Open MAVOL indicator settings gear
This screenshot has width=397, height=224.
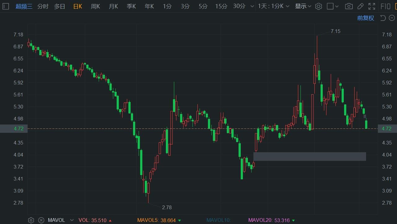tap(31, 220)
